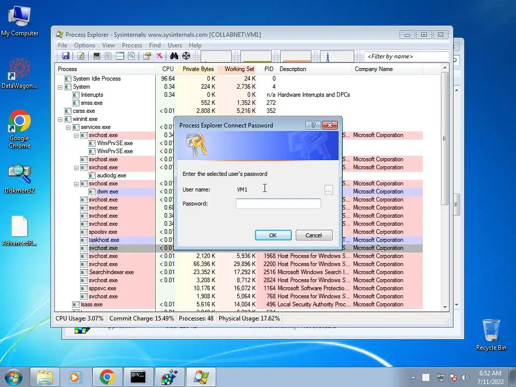Click the physical memory mini graph in the toolbar
This screenshot has height=387, width=516.
click(x=295, y=56)
